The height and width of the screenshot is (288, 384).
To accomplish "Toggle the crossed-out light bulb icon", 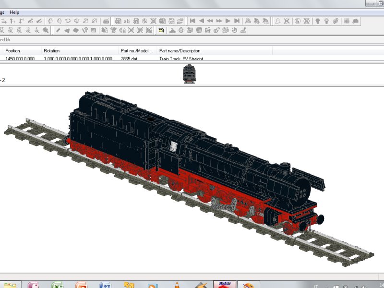I will 336,20.
